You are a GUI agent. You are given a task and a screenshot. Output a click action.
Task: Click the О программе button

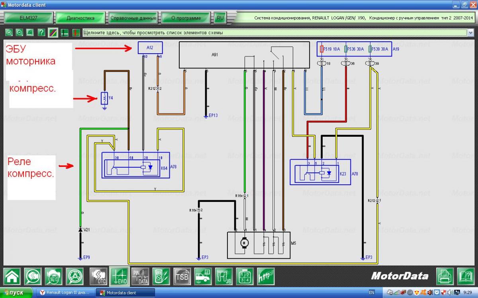coord(186,18)
